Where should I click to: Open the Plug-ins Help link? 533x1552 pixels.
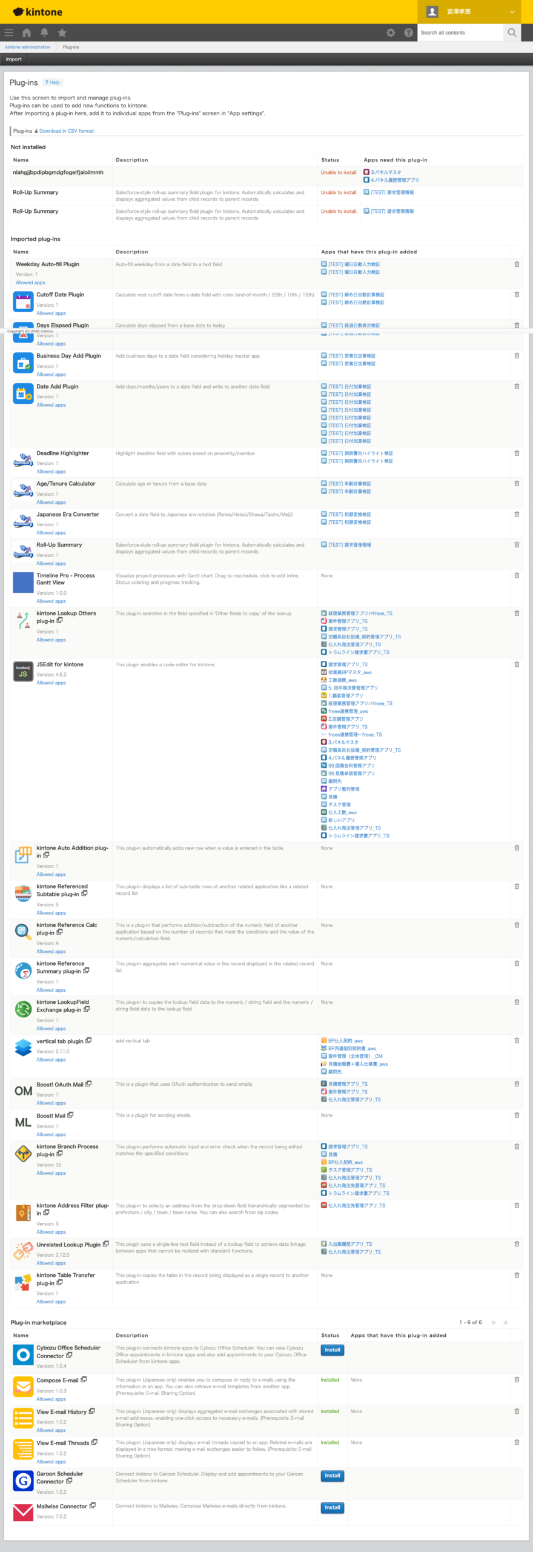[x=53, y=82]
